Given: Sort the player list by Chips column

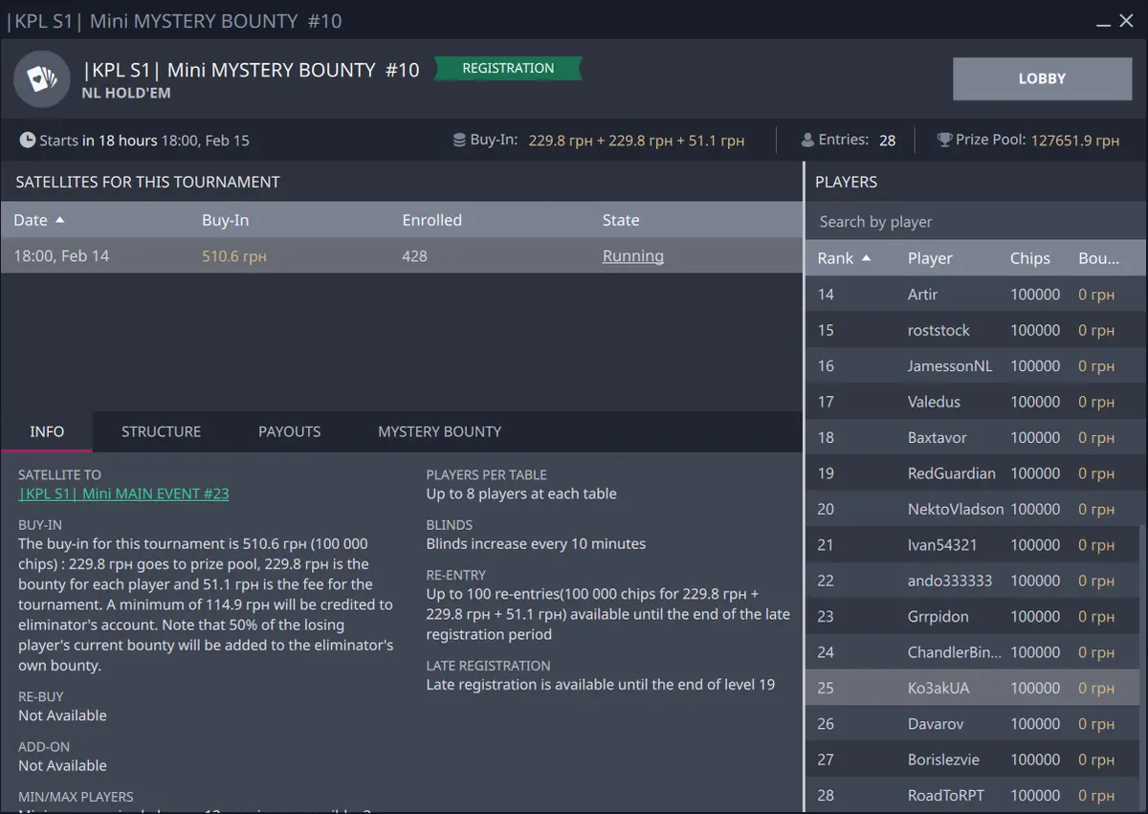Looking at the screenshot, I should (x=1029, y=258).
